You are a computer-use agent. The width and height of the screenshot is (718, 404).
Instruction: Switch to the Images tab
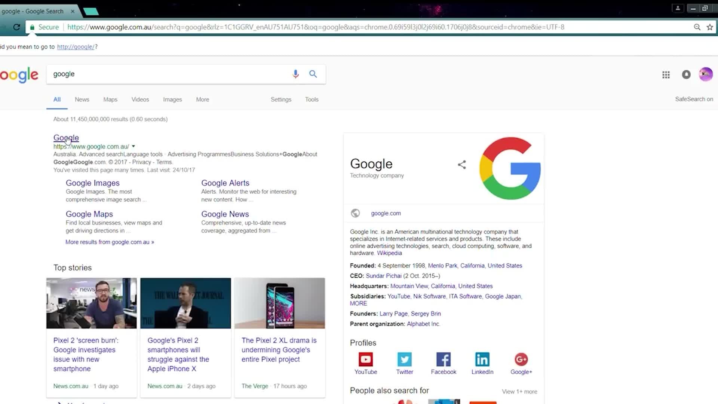coord(172,100)
